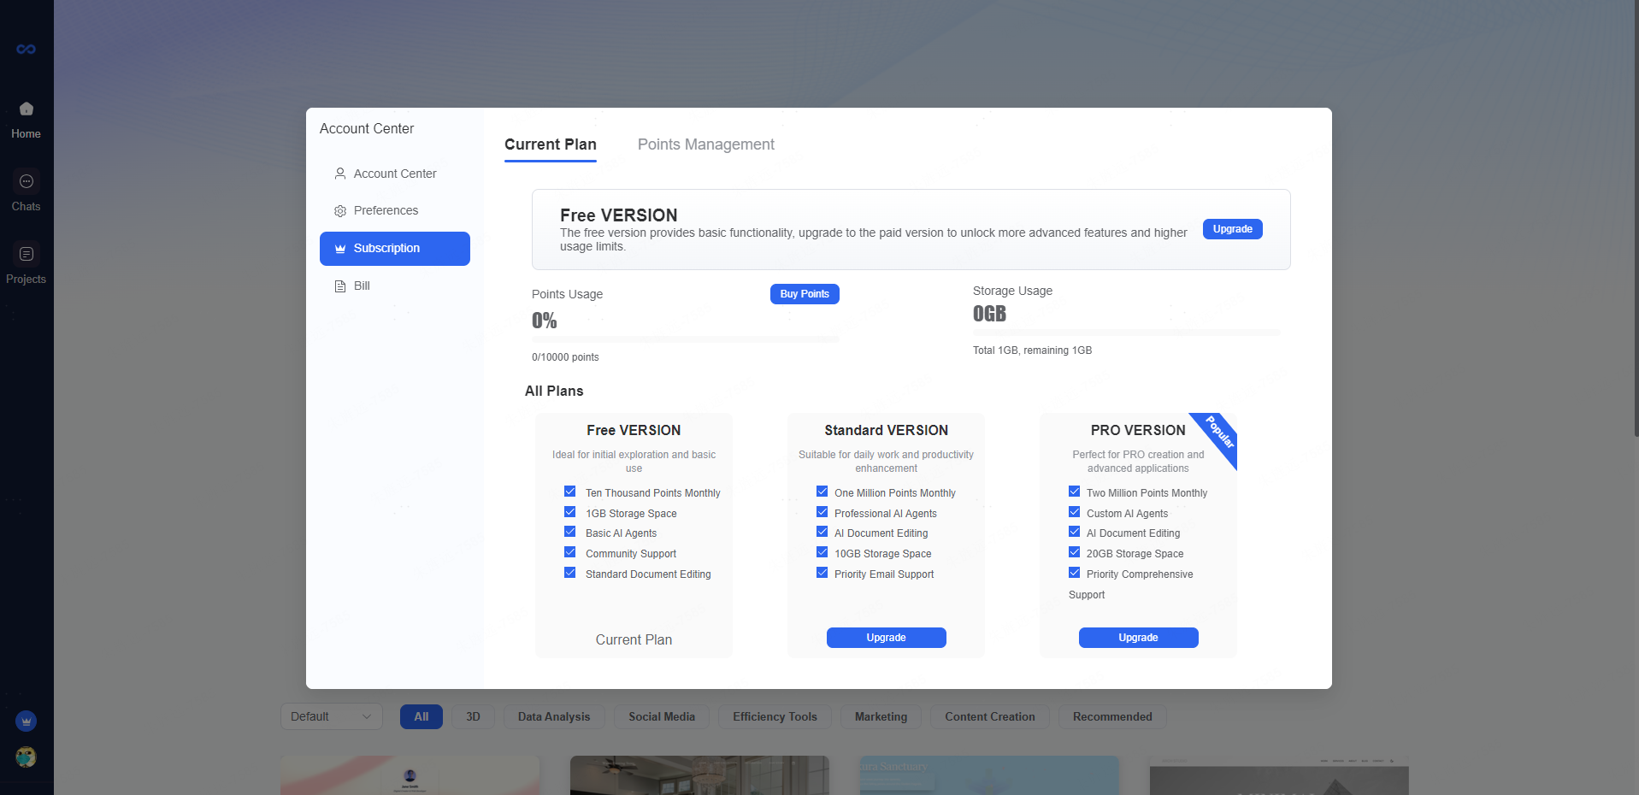Screen dimensions: 1639x795
Task: Toggle the Ten Thousand Points Monthly checkbox
Action: [x=570, y=492]
